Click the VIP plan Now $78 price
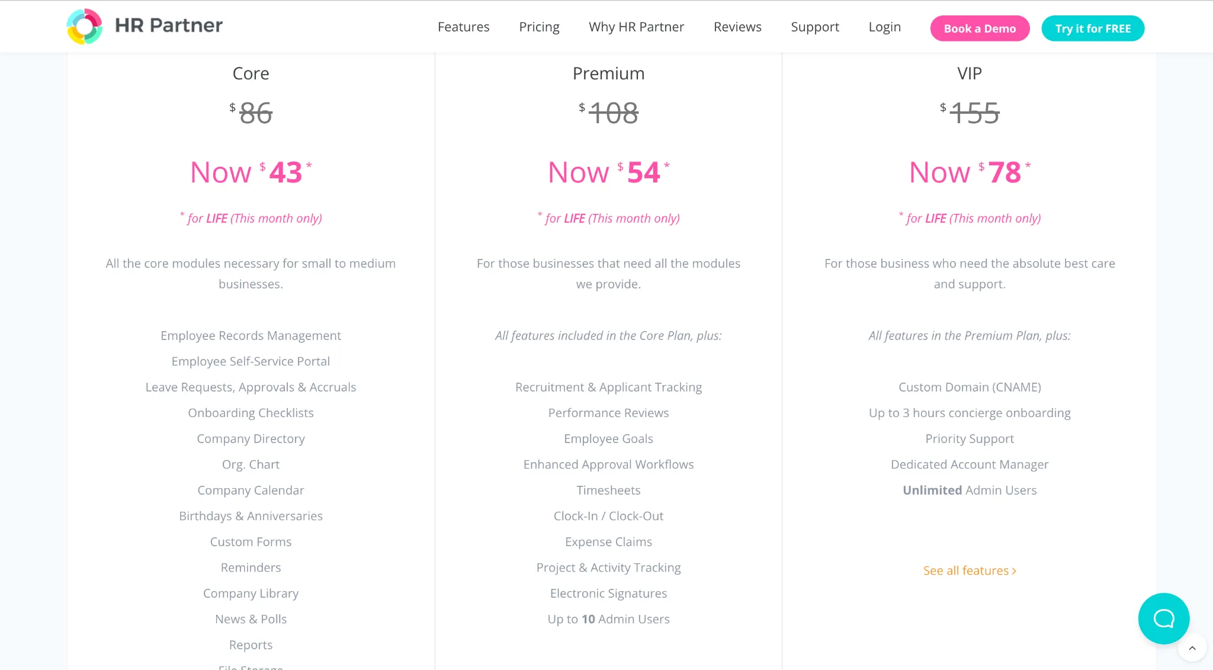Viewport: 1213px width, 670px height. pos(969,172)
